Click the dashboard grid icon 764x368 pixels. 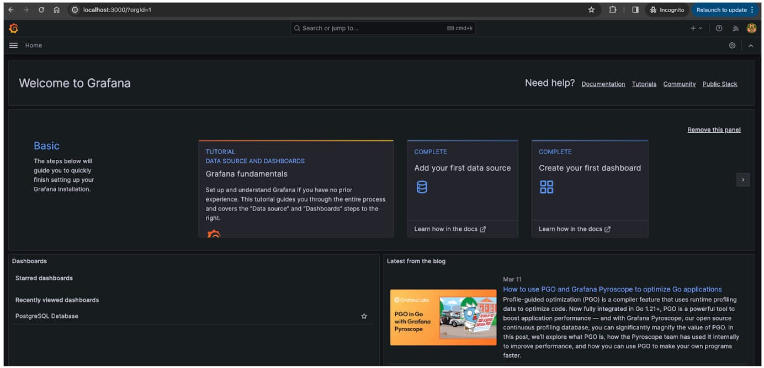click(x=546, y=187)
